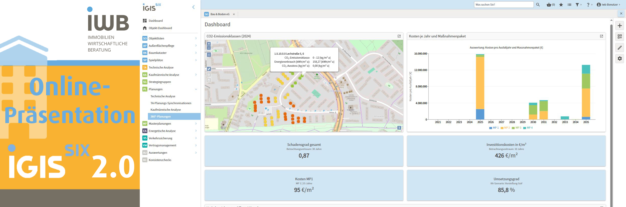The height and width of the screenshot is (207, 626).
Task: Open the widget layout grid icon
Action: coord(620,37)
